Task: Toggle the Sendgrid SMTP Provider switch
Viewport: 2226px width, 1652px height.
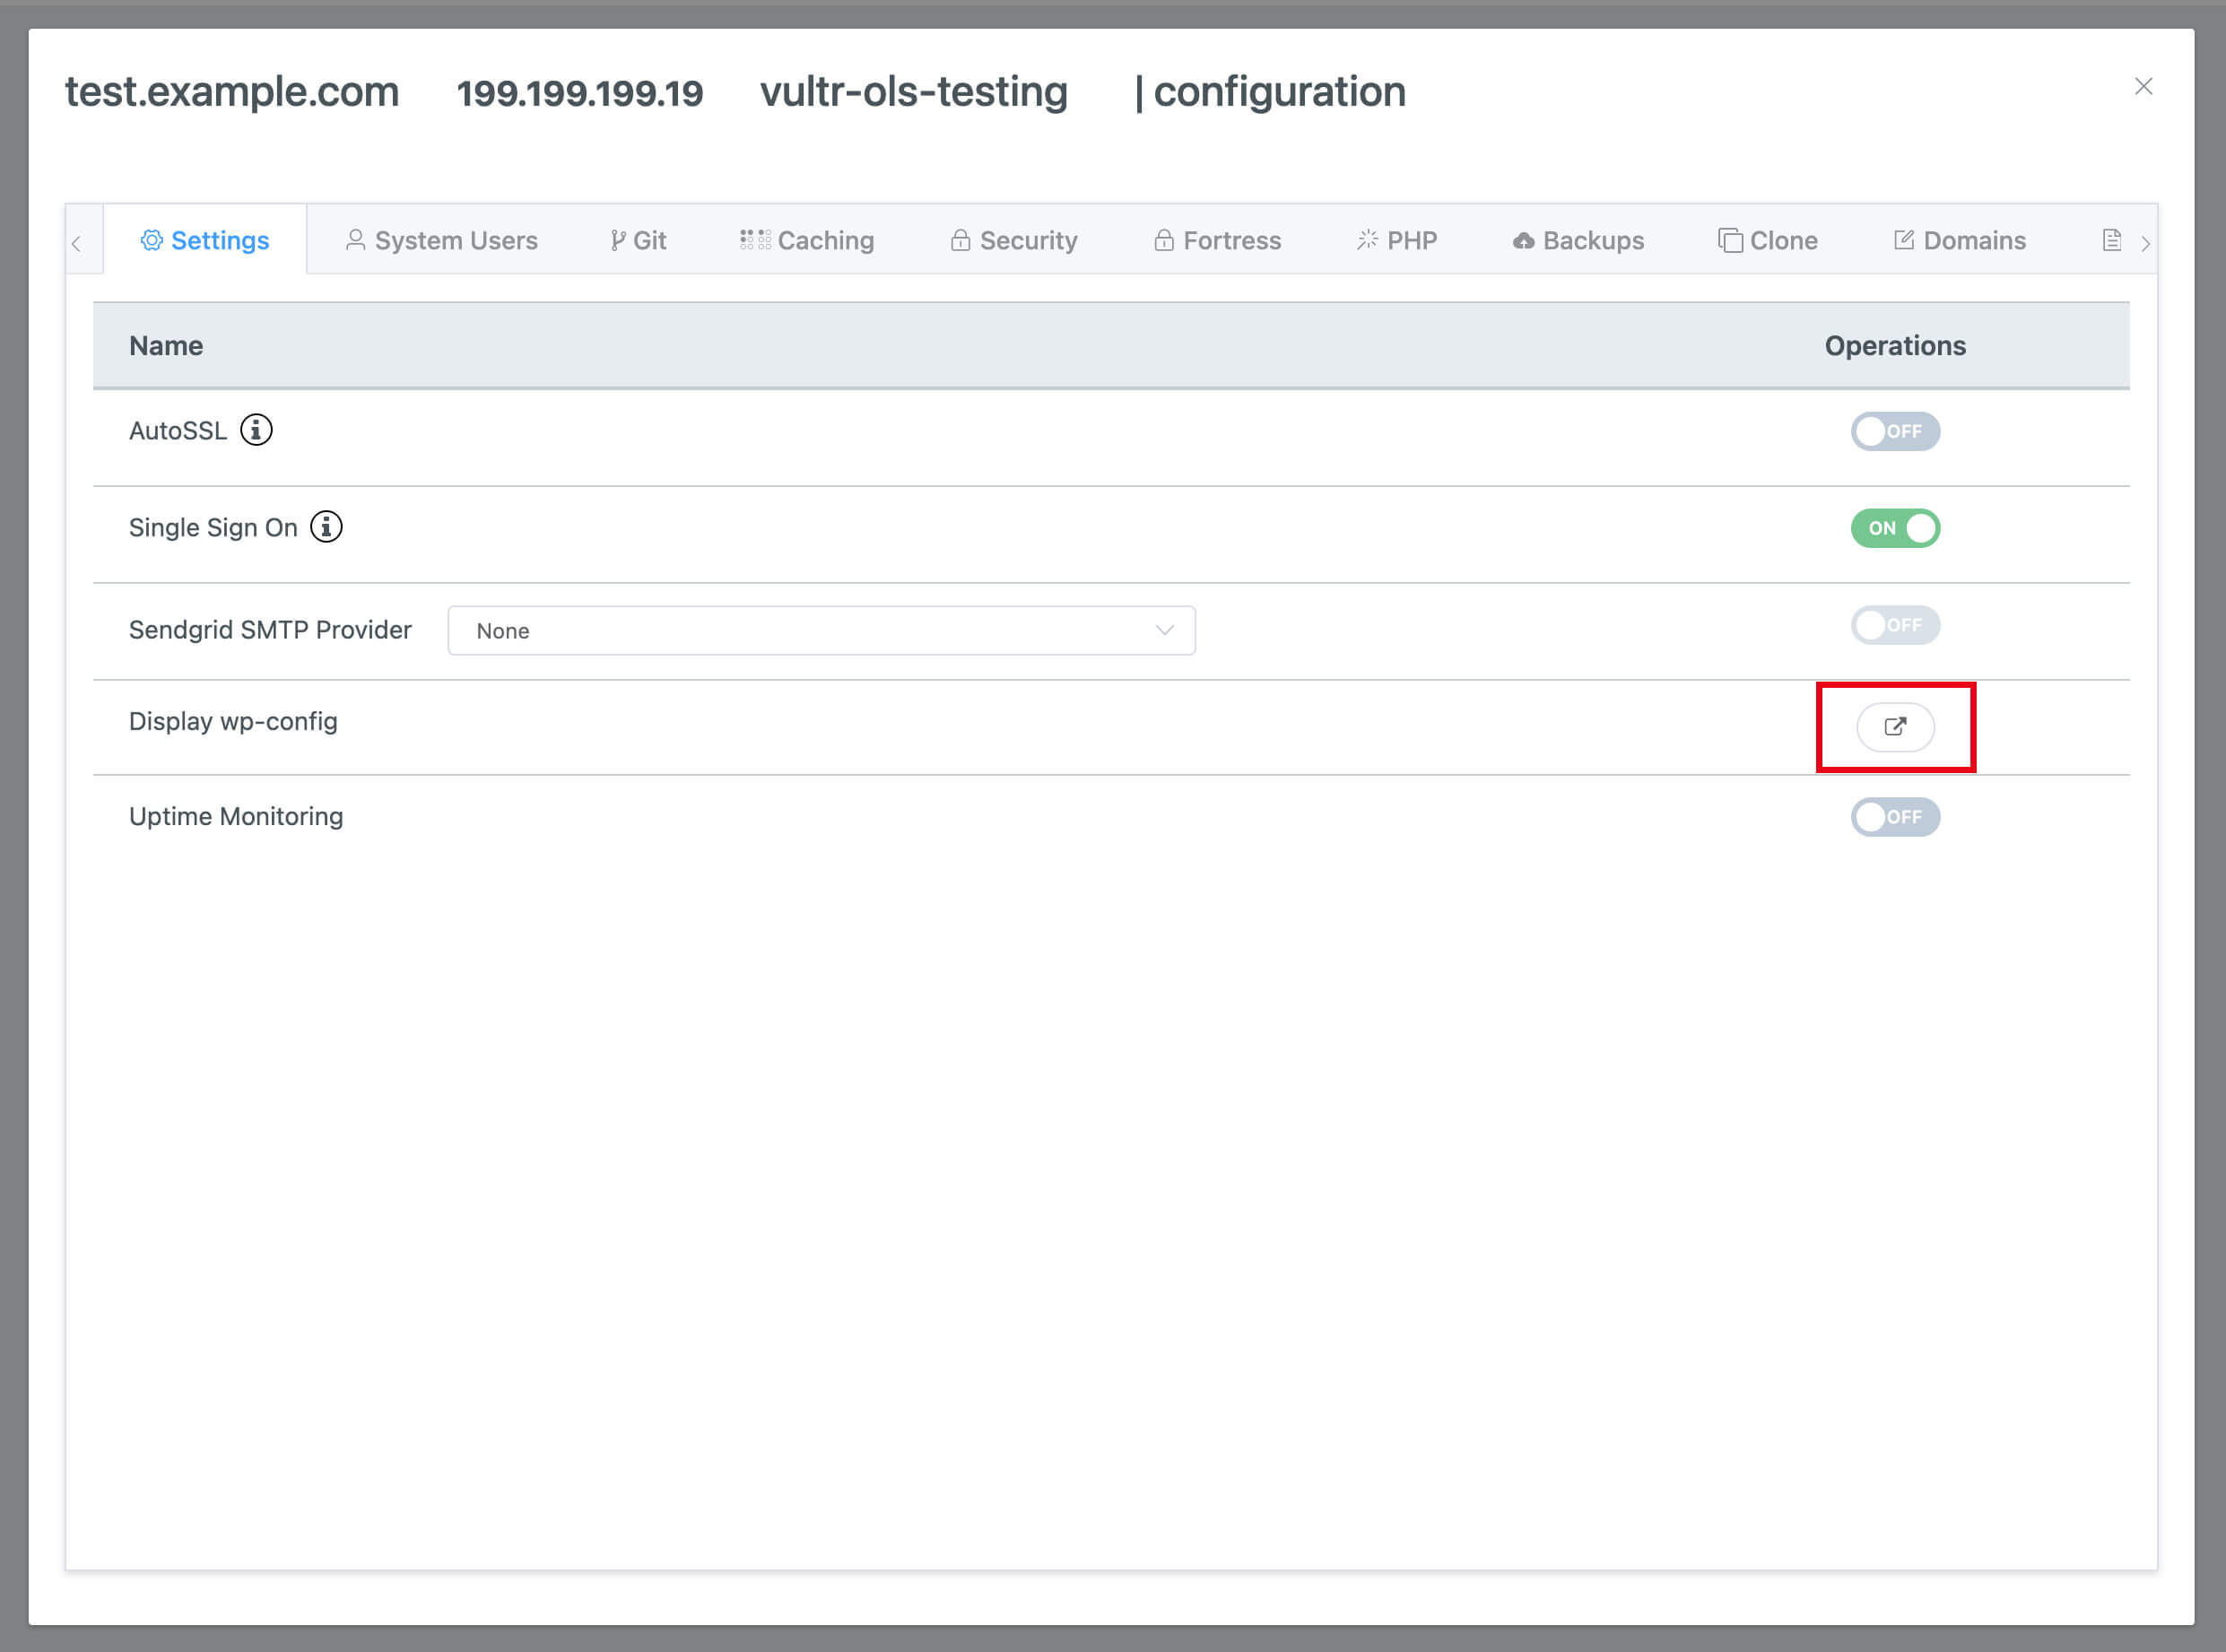Action: point(1894,625)
